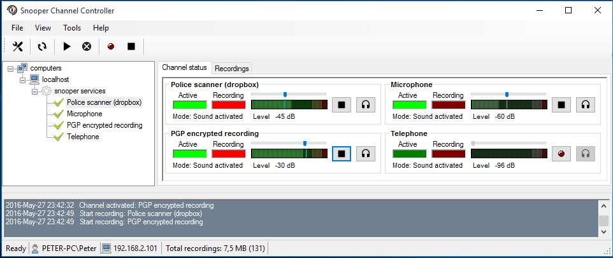The image size is (613, 258).
Task: Click 'Level -96 dB' text in Telephone
Action: (x=494, y=165)
